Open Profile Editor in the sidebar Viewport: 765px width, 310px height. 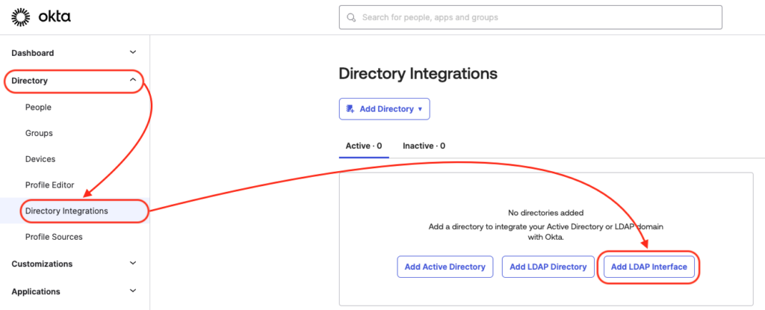[50, 185]
